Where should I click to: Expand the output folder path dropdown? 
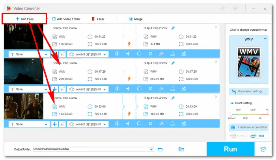pyautogui.click(x=151, y=149)
